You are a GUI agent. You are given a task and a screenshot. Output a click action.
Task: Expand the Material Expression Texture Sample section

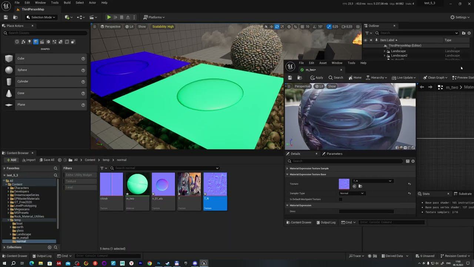287,168
